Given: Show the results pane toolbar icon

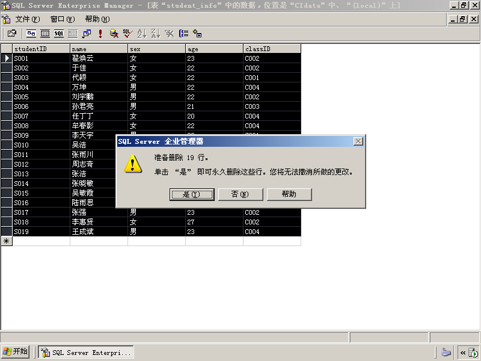Looking at the screenshot, I should click(73, 34).
